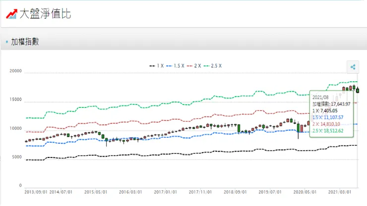Click the 5000 y-axis value label
The image size is (367, 206).
pos(18,157)
